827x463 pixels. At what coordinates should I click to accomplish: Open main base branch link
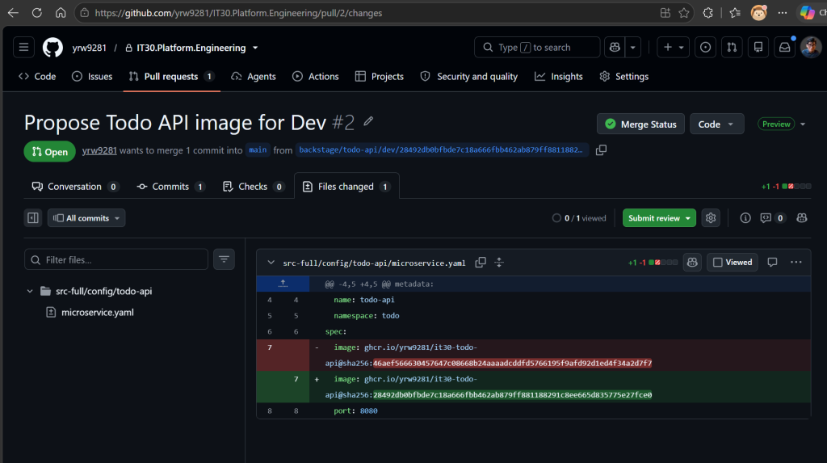[x=258, y=150]
